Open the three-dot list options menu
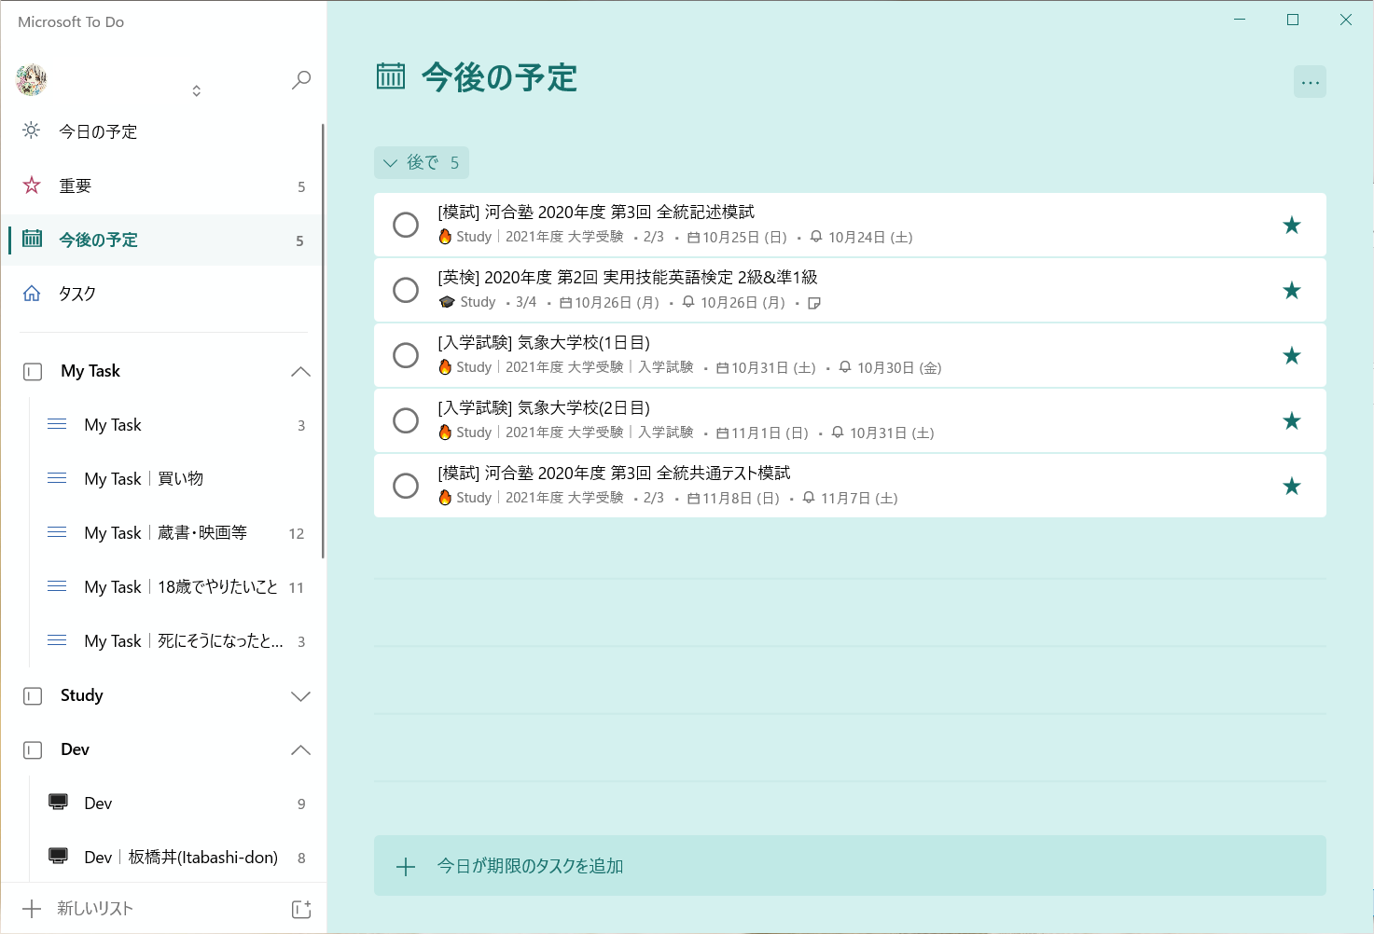The width and height of the screenshot is (1374, 934). [x=1310, y=82]
